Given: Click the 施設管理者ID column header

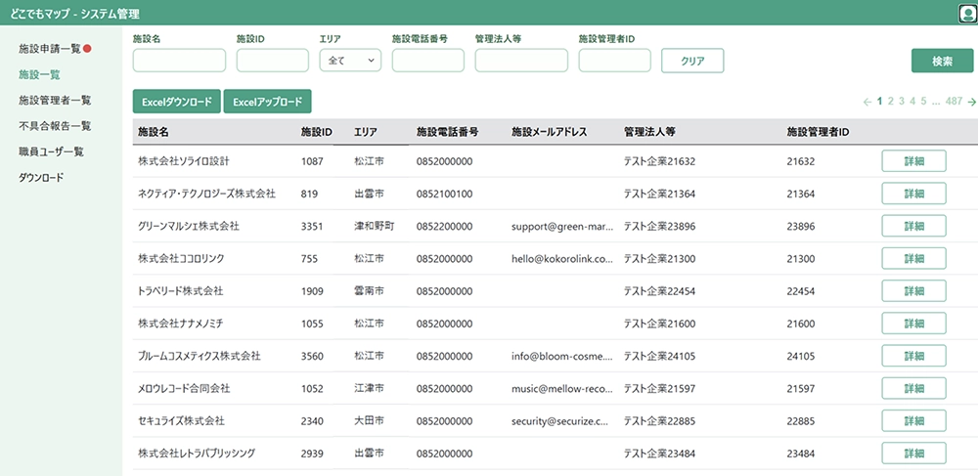Looking at the screenshot, I should pyautogui.click(x=819, y=132).
